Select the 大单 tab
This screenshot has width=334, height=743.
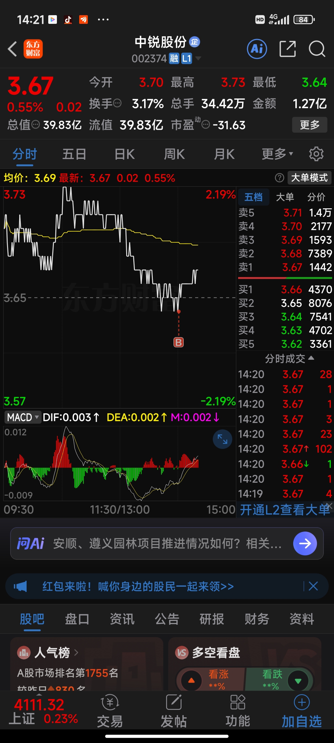pyautogui.click(x=285, y=197)
